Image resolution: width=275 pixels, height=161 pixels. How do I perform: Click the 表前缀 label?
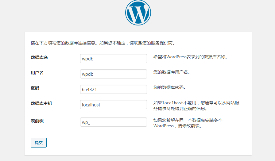37,121
